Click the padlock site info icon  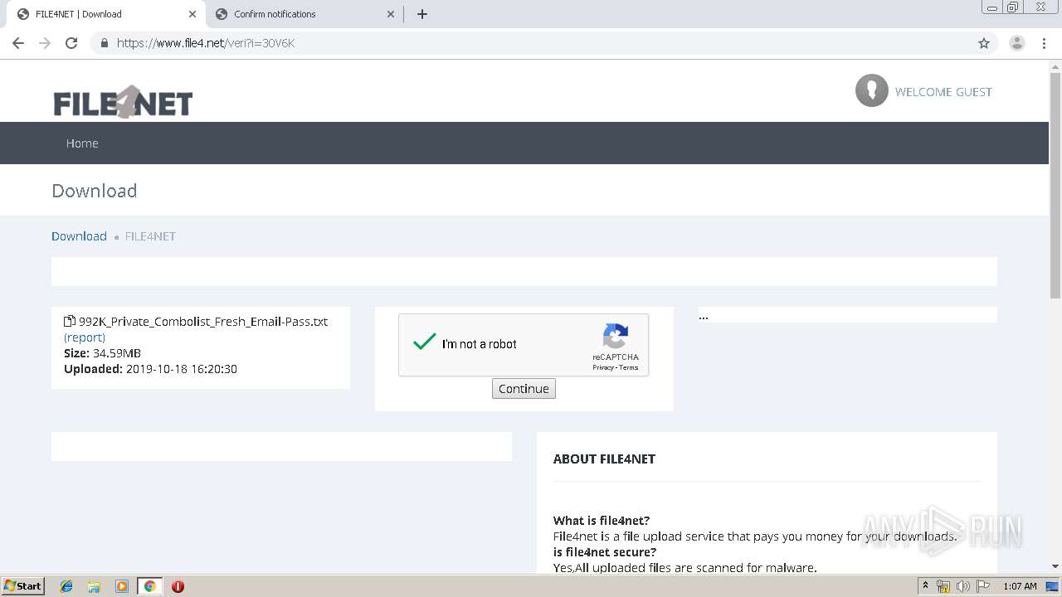pyautogui.click(x=105, y=43)
